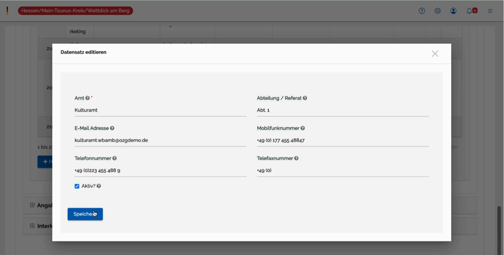Show help for Mobilfunknummer field

click(x=302, y=129)
